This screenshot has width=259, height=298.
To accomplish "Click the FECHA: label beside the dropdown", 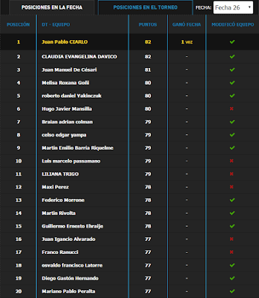I will click(x=203, y=8).
